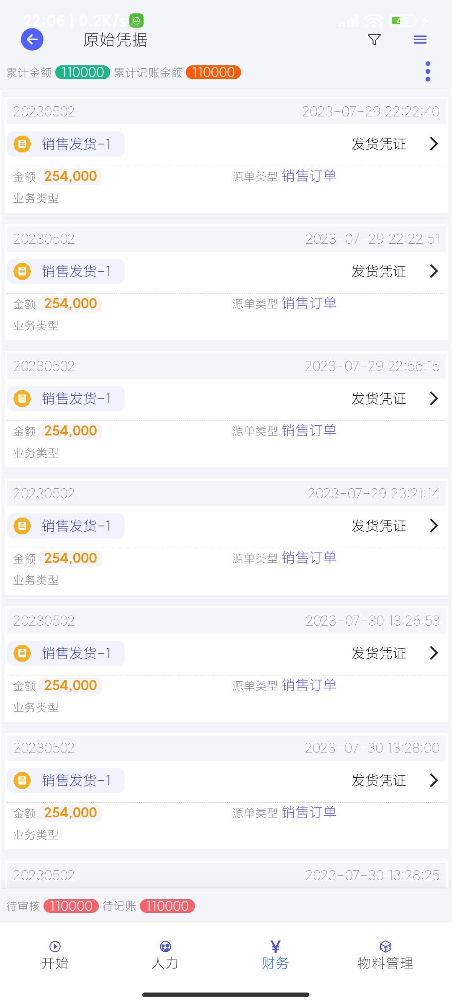Viewport: 452px width, 1005px height.
Task: Tap 发货凭证 on the 22:22:40 voucher
Action: coord(379,144)
